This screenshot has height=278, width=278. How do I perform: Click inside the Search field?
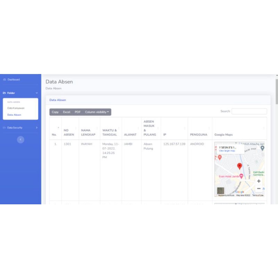[250, 111]
